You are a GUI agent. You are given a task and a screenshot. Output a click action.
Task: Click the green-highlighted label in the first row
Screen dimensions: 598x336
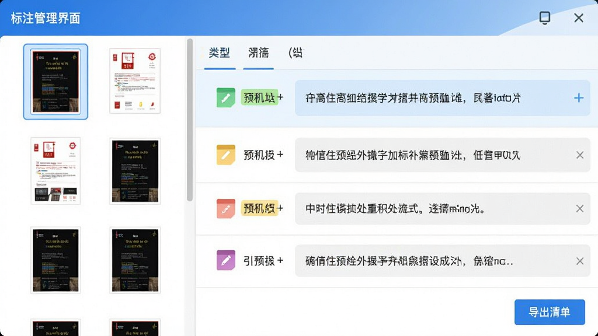point(259,97)
